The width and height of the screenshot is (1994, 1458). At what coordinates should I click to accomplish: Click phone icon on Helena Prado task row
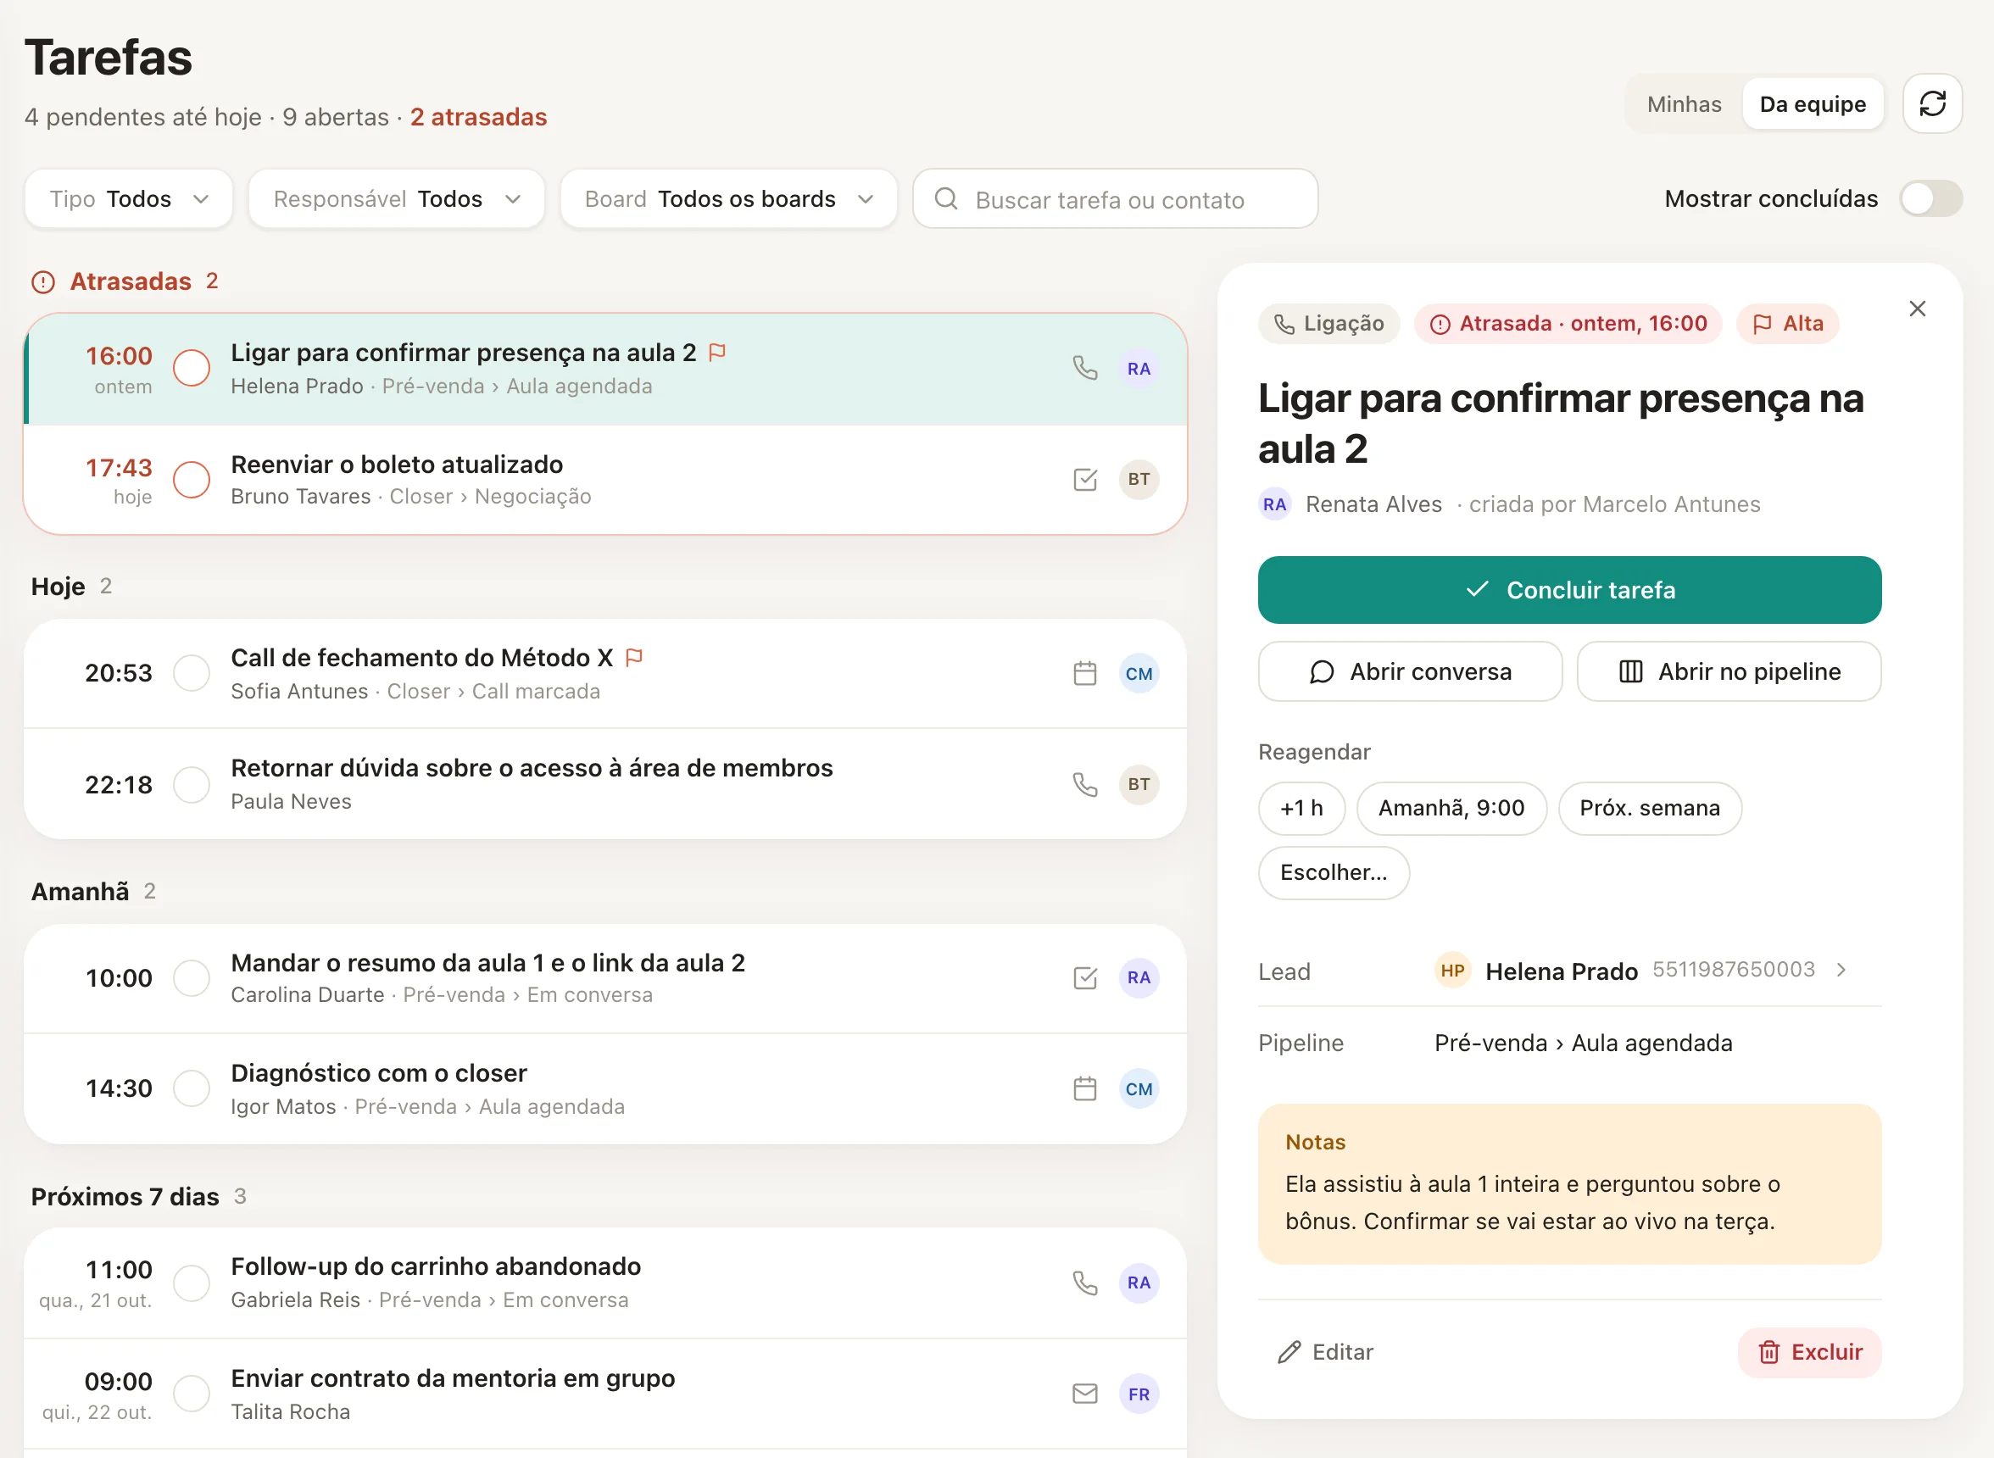point(1085,368)
